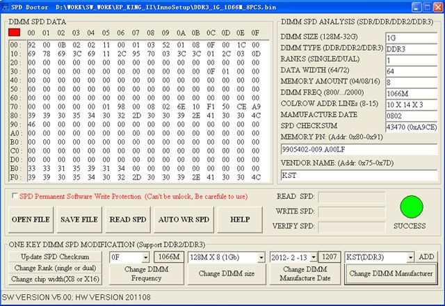Screen dimensions: 445x306
Task: Click the READ SPD progress field
Action: tap(352, 197)
